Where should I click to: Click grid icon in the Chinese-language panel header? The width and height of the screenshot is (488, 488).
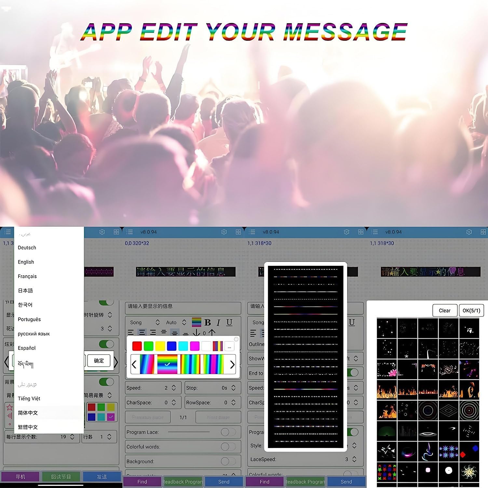click(x=116, y=232)
